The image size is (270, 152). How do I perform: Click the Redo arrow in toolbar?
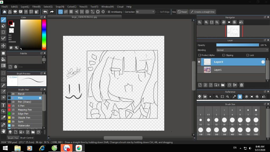tap(52, 12)
